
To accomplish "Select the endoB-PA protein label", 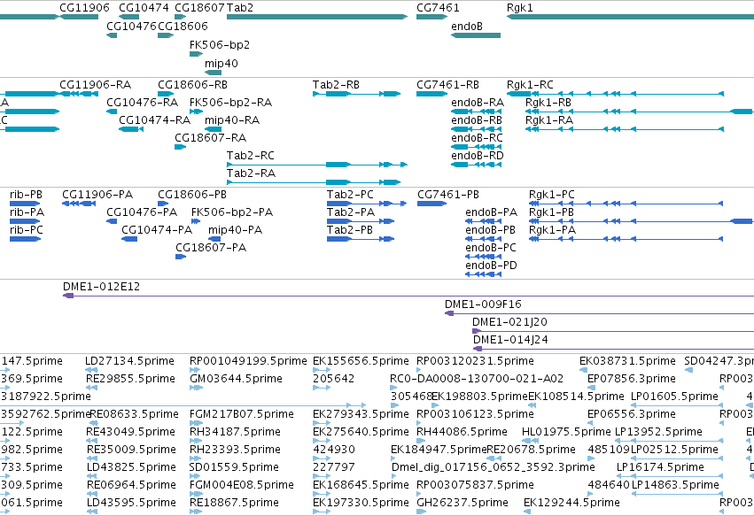I will click(492, 212).
